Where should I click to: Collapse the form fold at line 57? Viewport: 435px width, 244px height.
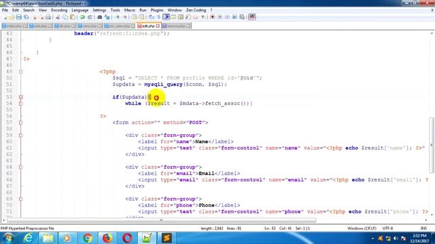point(21,123)
